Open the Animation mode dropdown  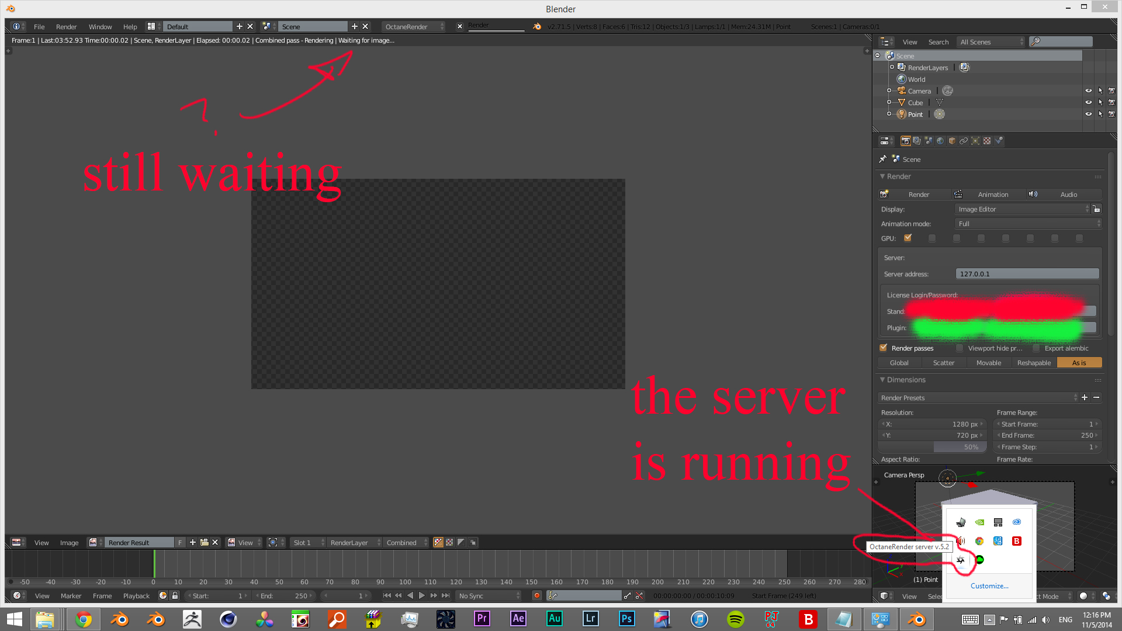tap(1028, 224)
